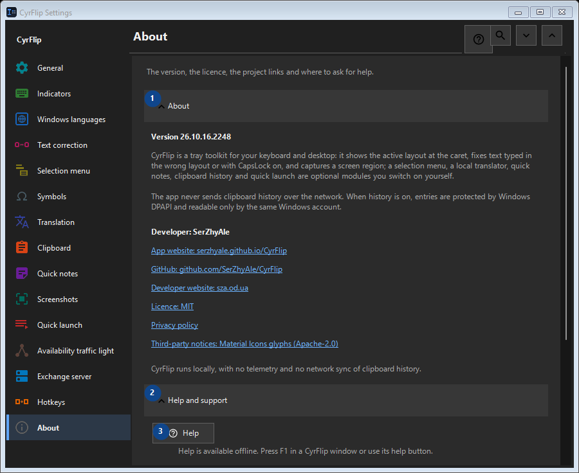
Task: Open the Third-party notices link
Action: tap(244, 344)
